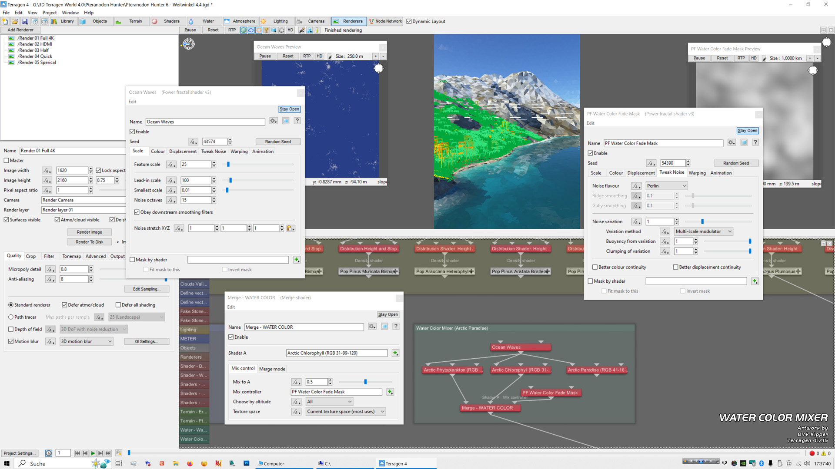The width and height of the screenshot is (835, 469).
Task: Toggle Enable checkbox in Merge WATER COLOR panel
Action: [232, 337]
